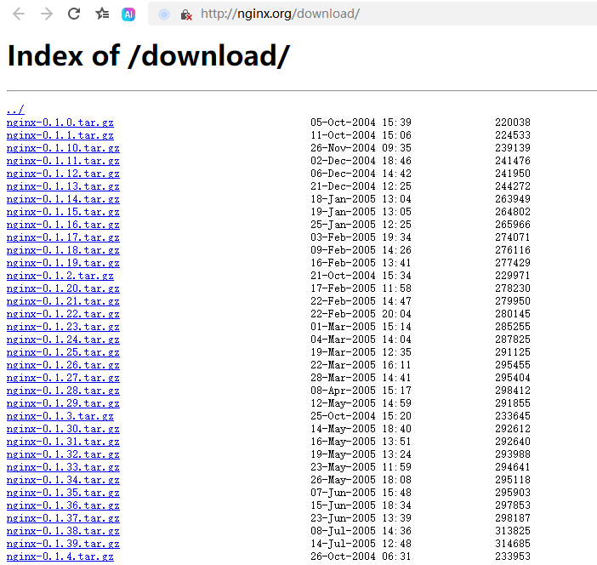Select date 08-Jul-2005 14:36
597x565 pixels.
361,531
